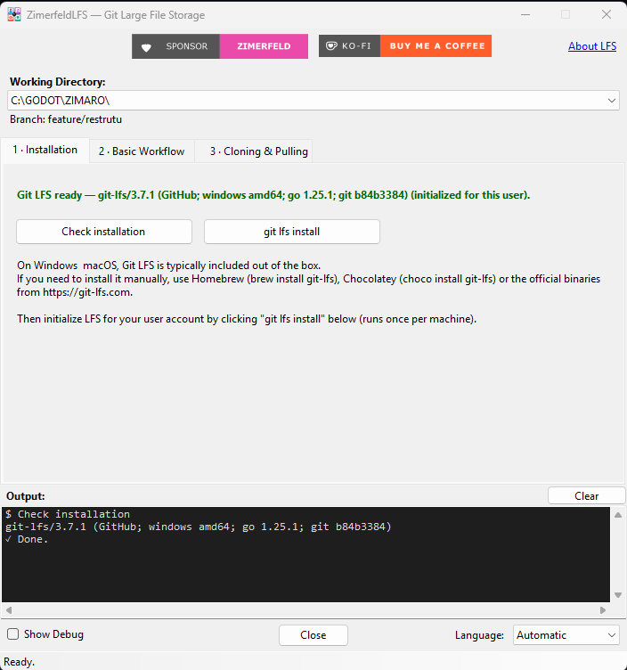The height and width of the screenshot is (670, 627).
Task: Click the output scroll down arrow
Action: (x=618, y=595)
